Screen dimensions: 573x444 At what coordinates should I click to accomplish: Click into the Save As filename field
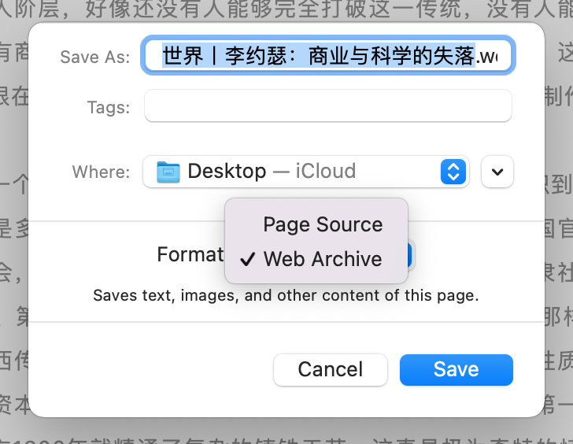[327, 56]
